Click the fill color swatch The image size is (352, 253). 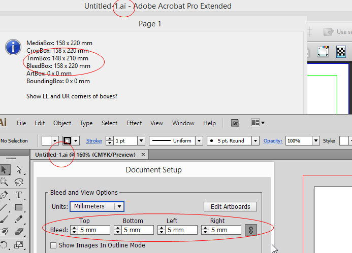(46, 141)
